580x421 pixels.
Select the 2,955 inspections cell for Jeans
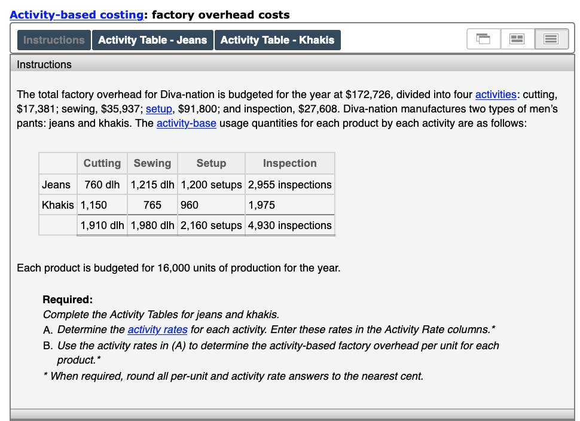coord(289,184)
